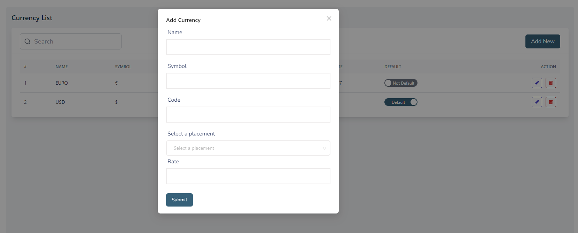Delete the EURO currency row
This screenshot has height=233, width=578.
(x=551, y=83)
